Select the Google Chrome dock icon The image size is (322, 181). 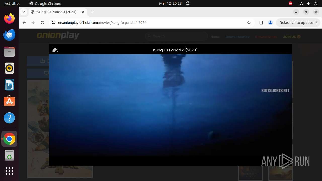[x=9, y=139]
